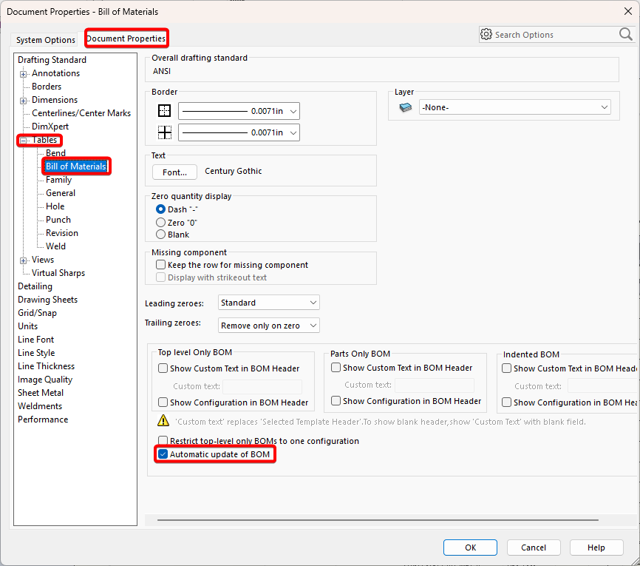Select Virtual Sharps item
This screenshot has width=640, height=566.
(58, 272)
